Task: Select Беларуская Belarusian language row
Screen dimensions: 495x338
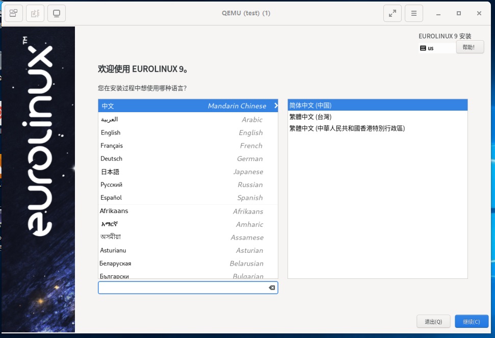Action: [x=188, y=263]
